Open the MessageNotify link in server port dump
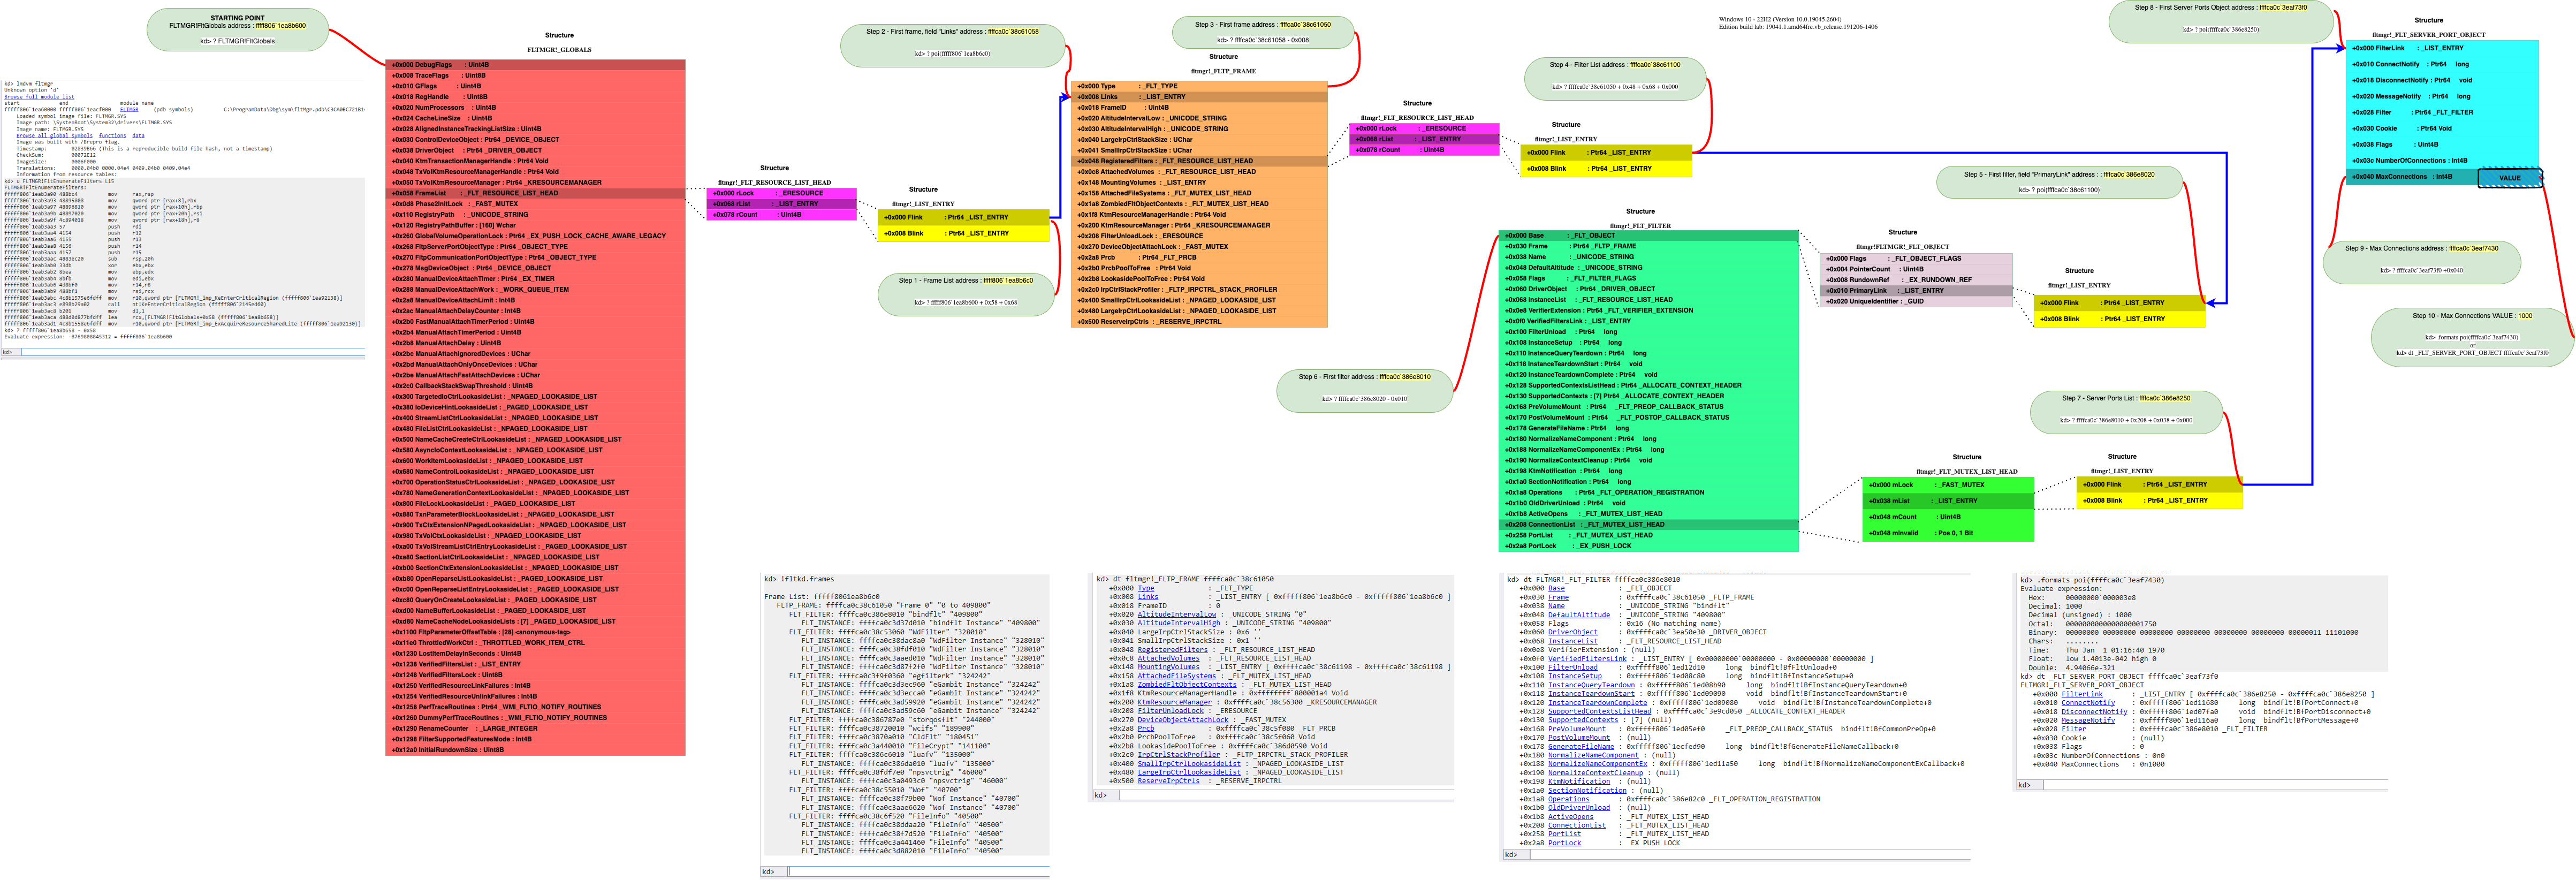The height and width of the screenshot is (880, 2576). coord(2087,720)
